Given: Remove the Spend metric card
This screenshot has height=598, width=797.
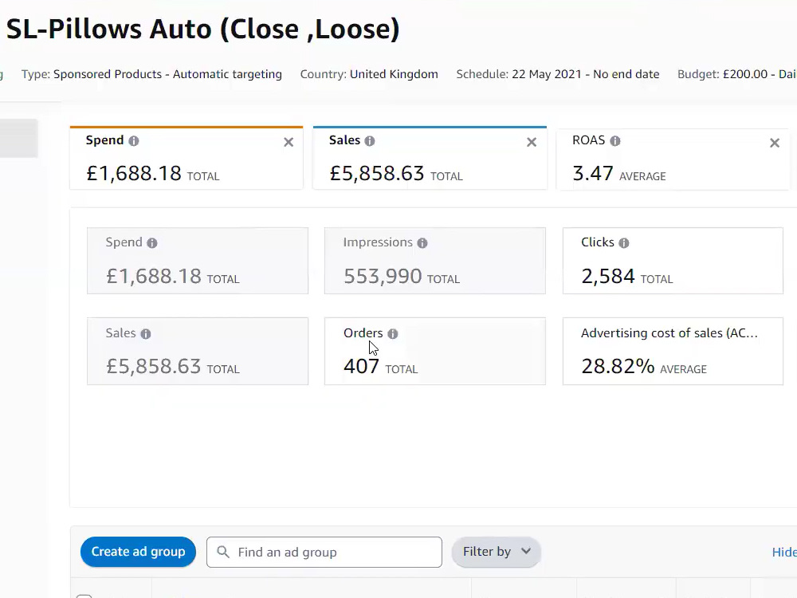Looking at the screenshot, I should tap(289, 143).
